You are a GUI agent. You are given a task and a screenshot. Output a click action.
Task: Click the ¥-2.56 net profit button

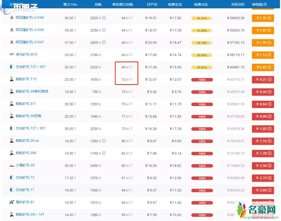[263, 166]
